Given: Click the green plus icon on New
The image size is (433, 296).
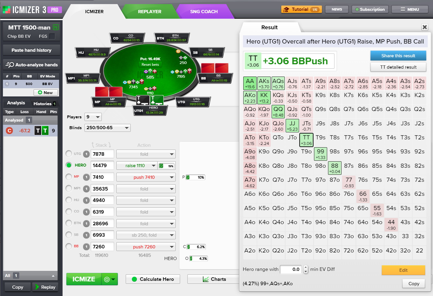Looking at the screenshot, I should (x=40, y=92).
